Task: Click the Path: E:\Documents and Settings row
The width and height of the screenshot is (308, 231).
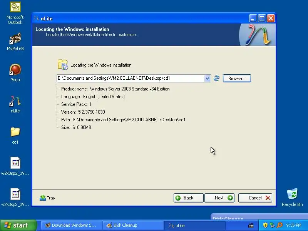Action: point(123,120)
